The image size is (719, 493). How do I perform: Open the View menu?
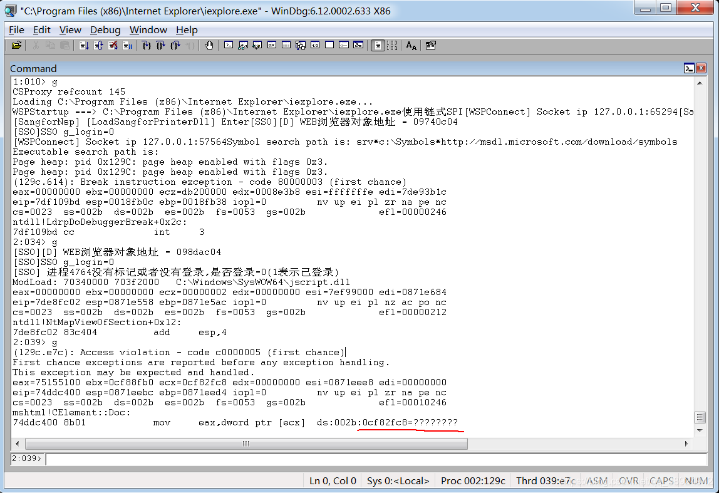70,30
